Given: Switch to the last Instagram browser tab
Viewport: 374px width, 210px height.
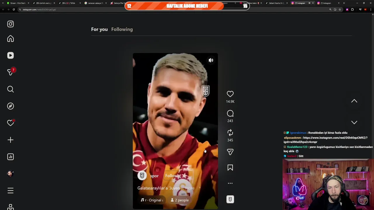Looking at the screenshot, I should [326, 3].
